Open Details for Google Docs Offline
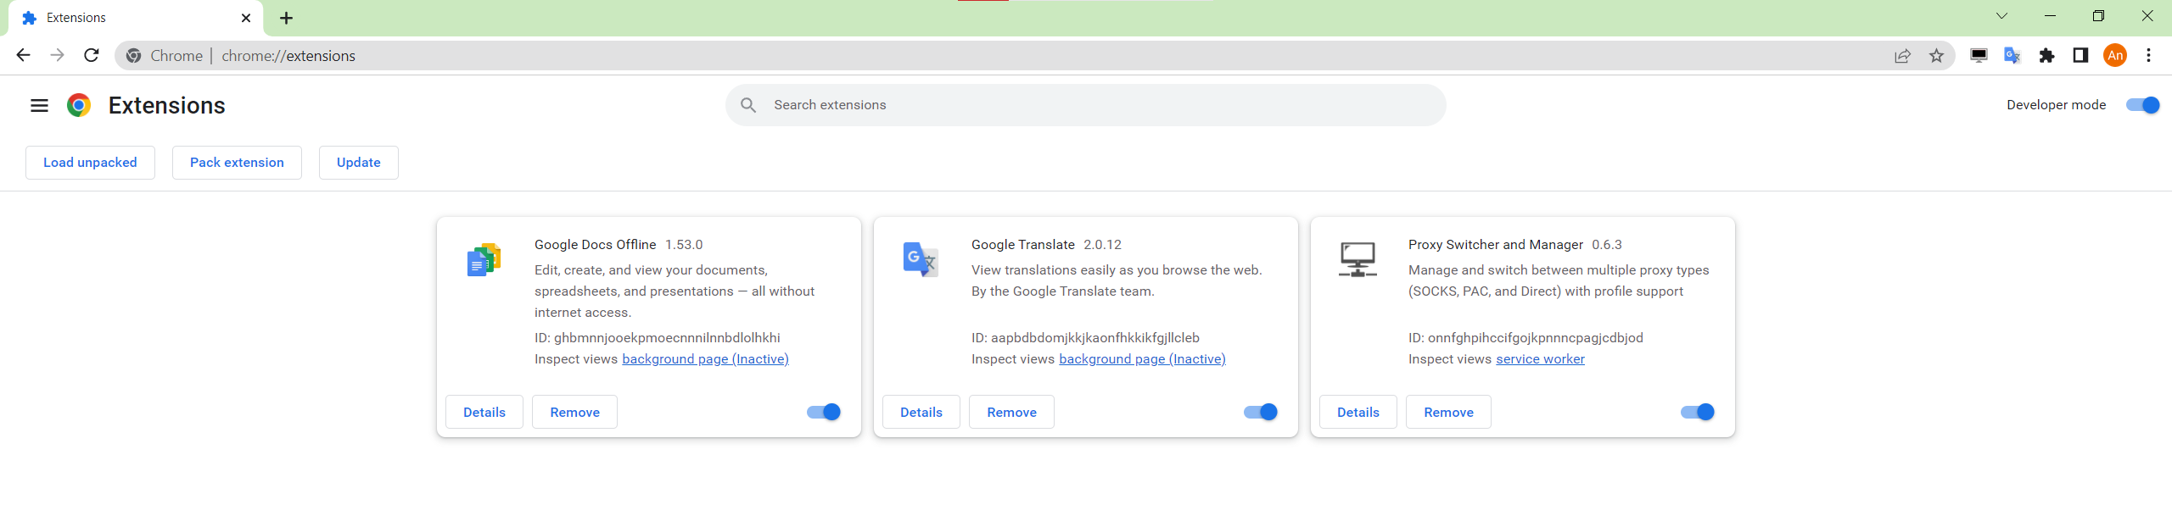Screen dimensions: 2172x527 point(484,412)
